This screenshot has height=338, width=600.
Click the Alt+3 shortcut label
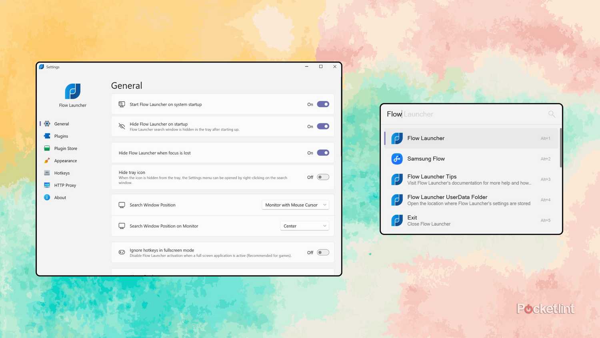point(546,179)
